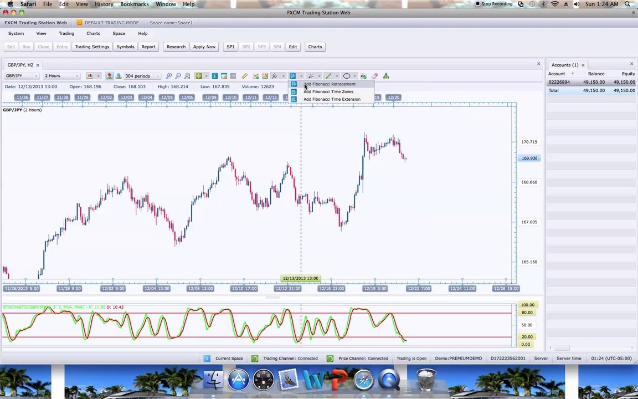Screen dimensions: 638x399
Task: Close the GBP/JPY, H2 tab
Action: coord(38,65)
